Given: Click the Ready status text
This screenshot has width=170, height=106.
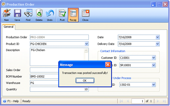Looking at the screenshot, I should tap(26, 101).
